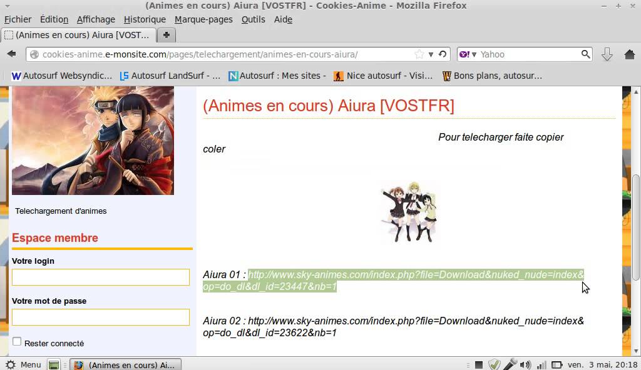Click the vertical scrollbar thumb
Screen dimensions: 641x370
click(x=636, y=227)
